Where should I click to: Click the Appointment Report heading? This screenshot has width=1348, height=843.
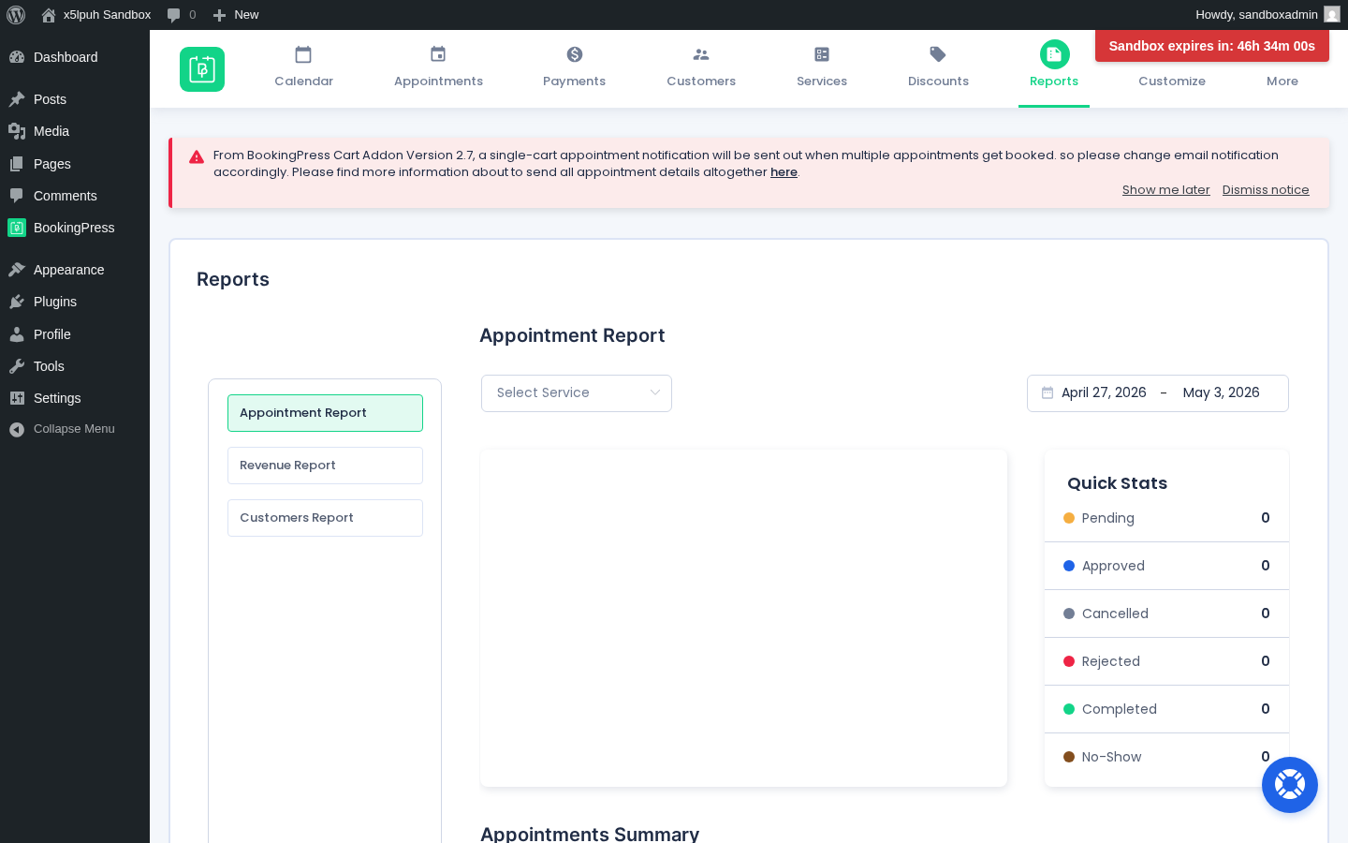click(x=572, y=335)
